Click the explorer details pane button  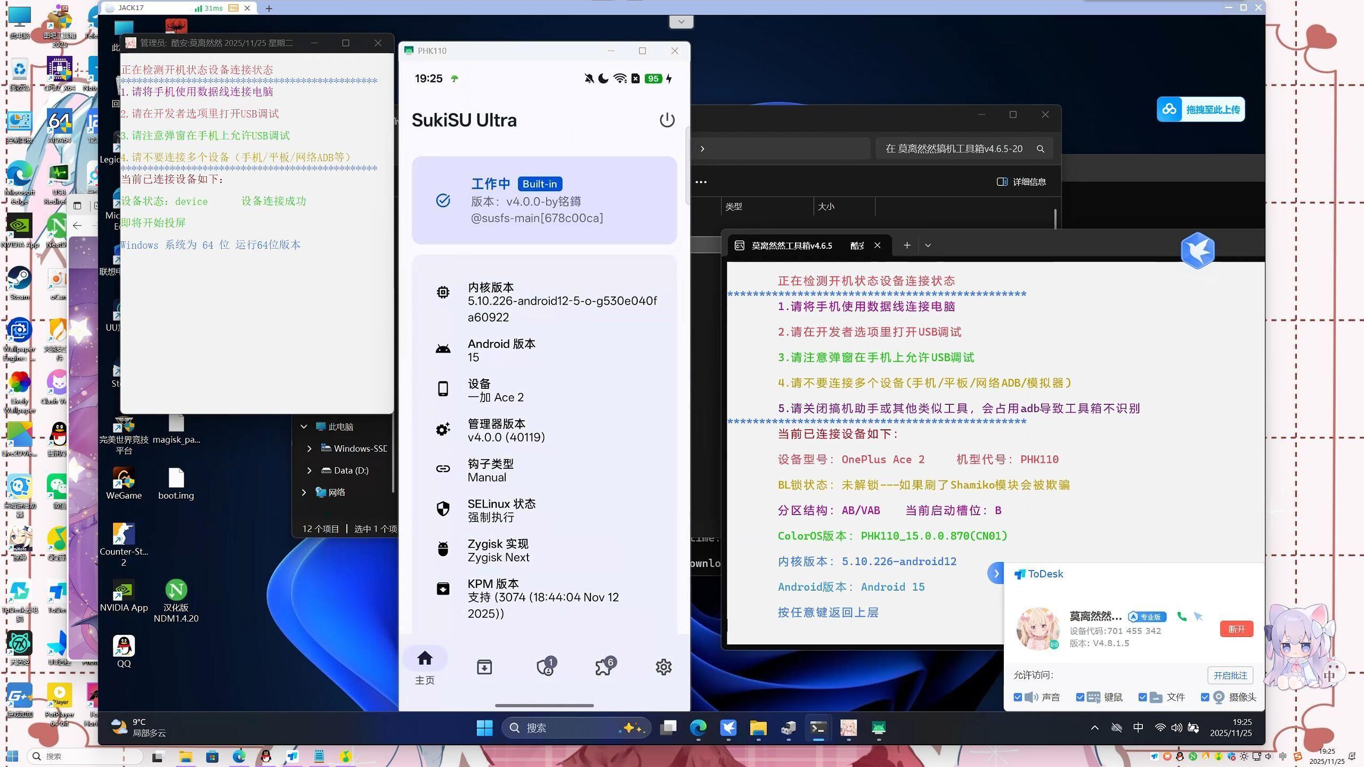click(x=1021, y=182)
